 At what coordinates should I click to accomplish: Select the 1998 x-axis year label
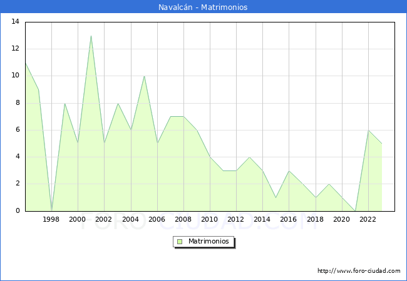coord(51,220)
